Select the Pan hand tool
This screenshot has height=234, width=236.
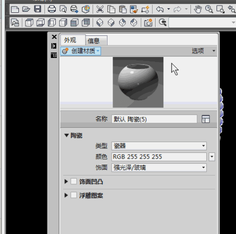coord(198,9)
